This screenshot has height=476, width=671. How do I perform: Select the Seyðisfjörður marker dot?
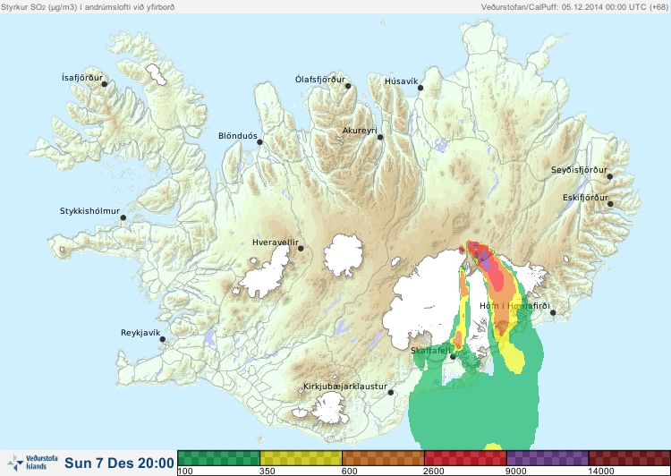(610, 176)
